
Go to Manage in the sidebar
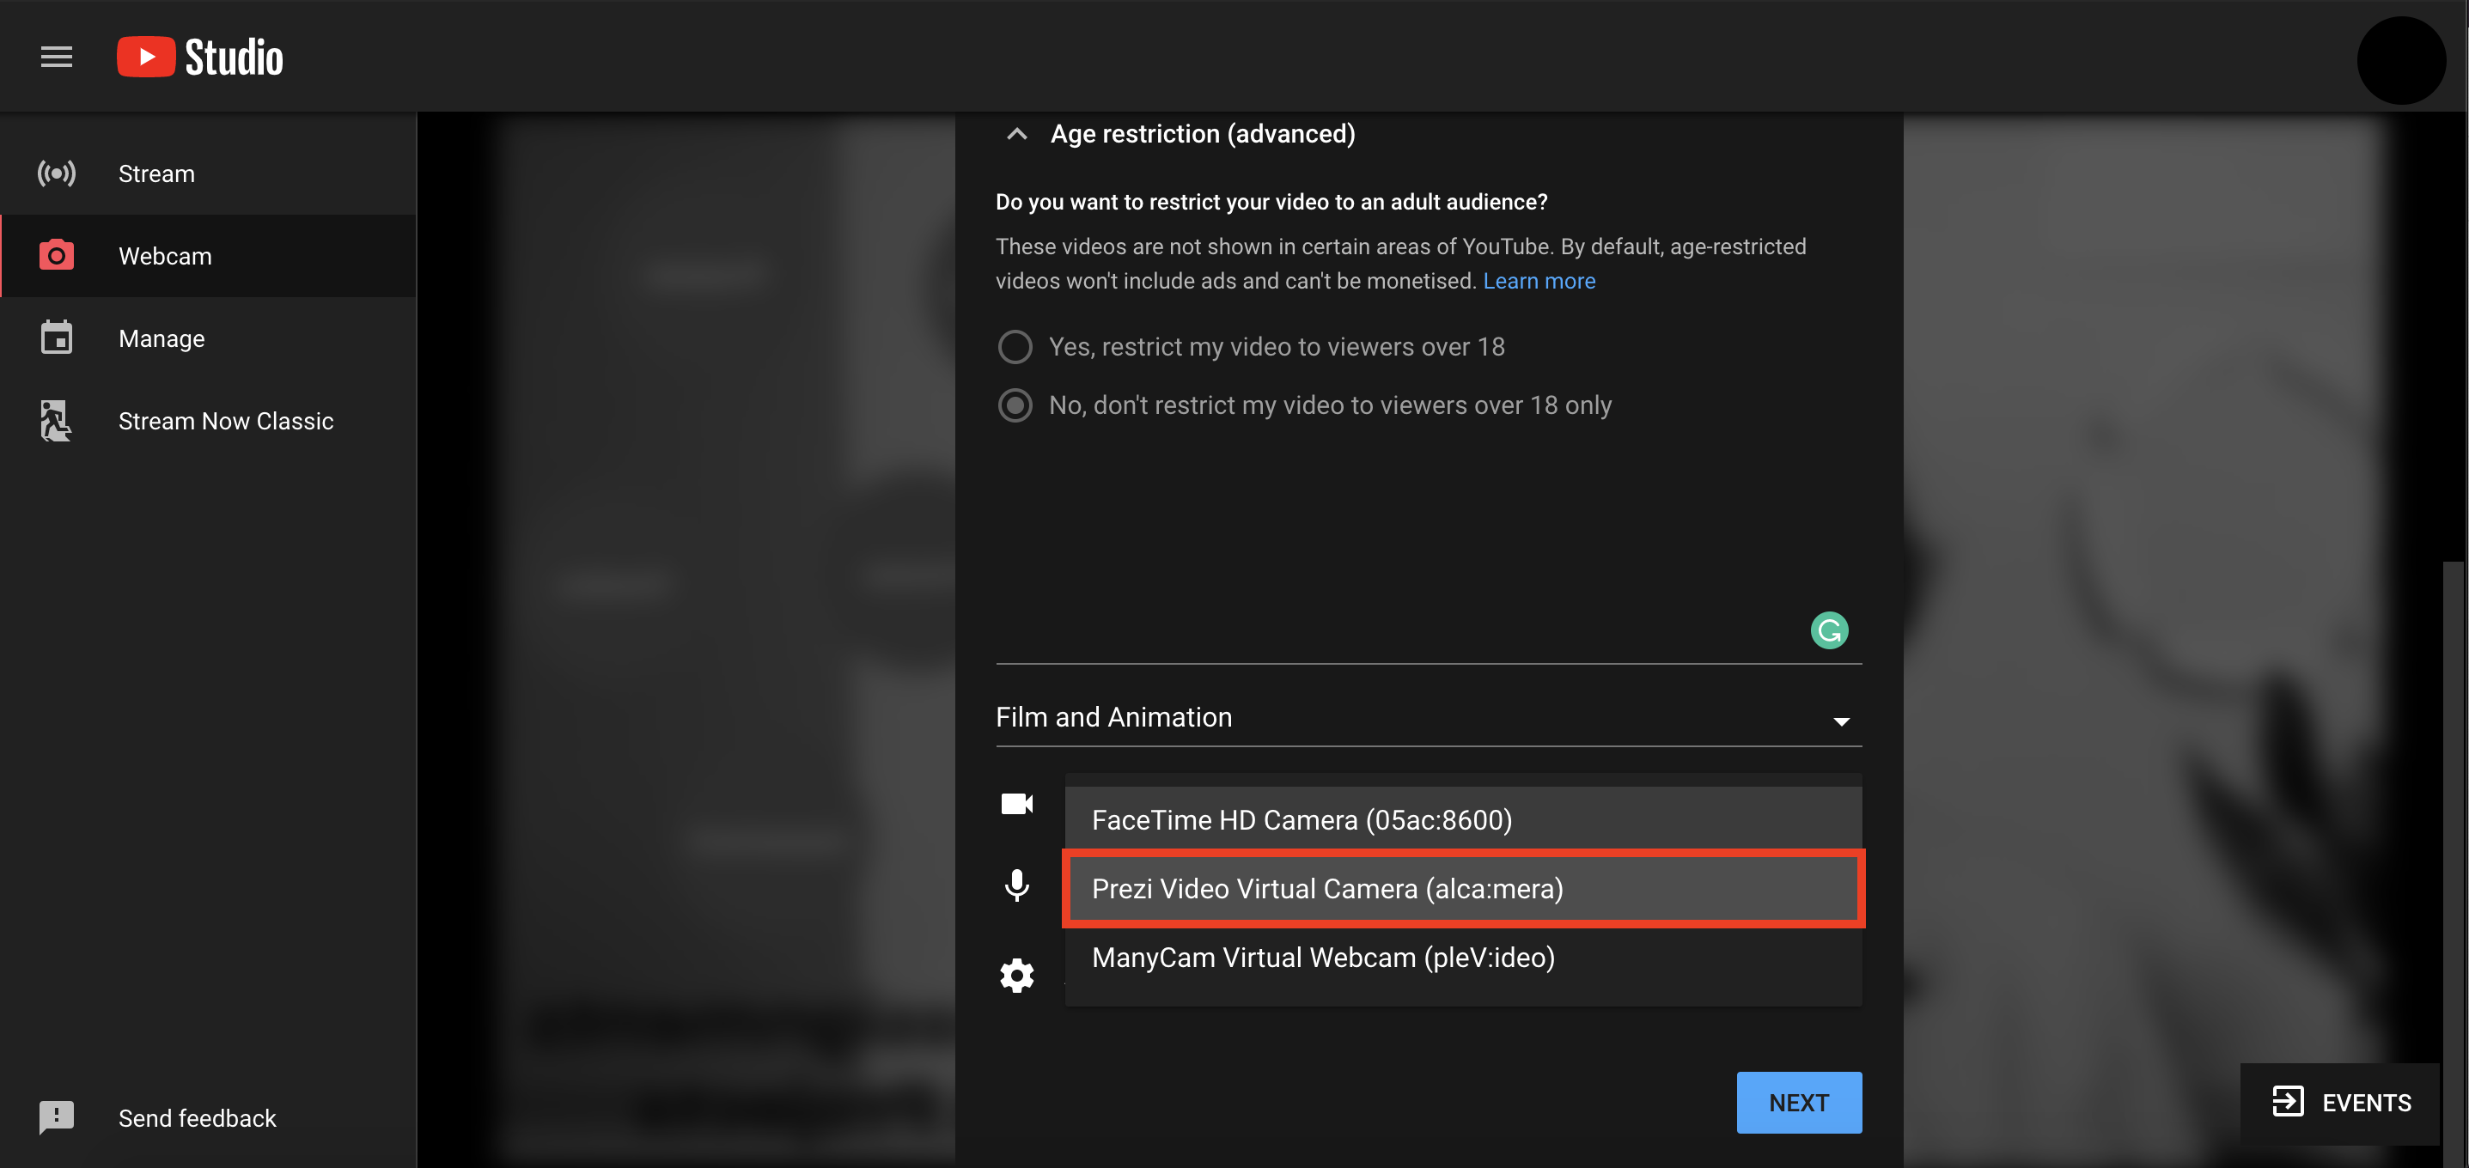coord(161,338)
